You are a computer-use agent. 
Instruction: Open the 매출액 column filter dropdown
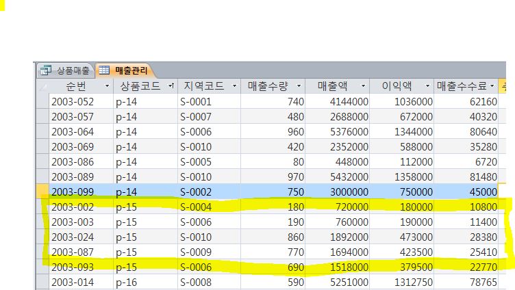(x=364, y=86)
